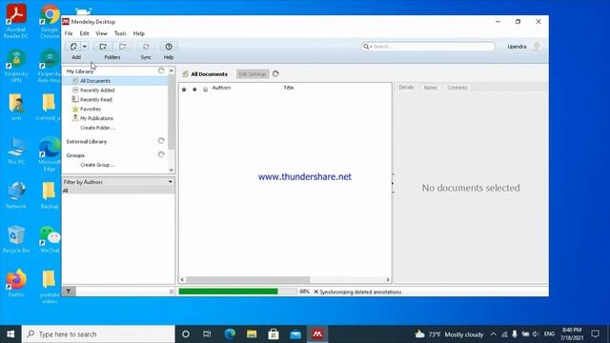Click the document list horizontal scrollbar thumb

[248, 279]
